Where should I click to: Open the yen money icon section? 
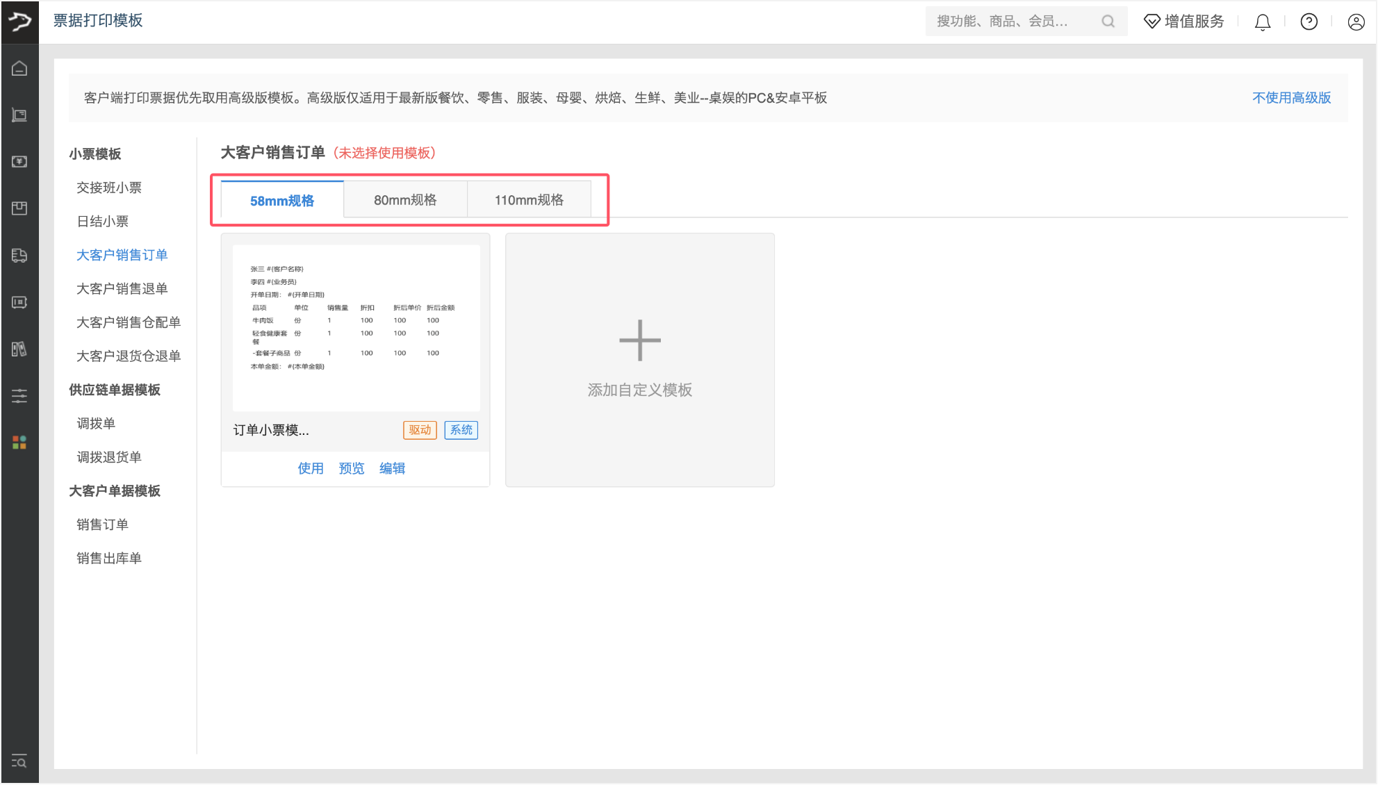pyautogui.click(x=19, y=161)
